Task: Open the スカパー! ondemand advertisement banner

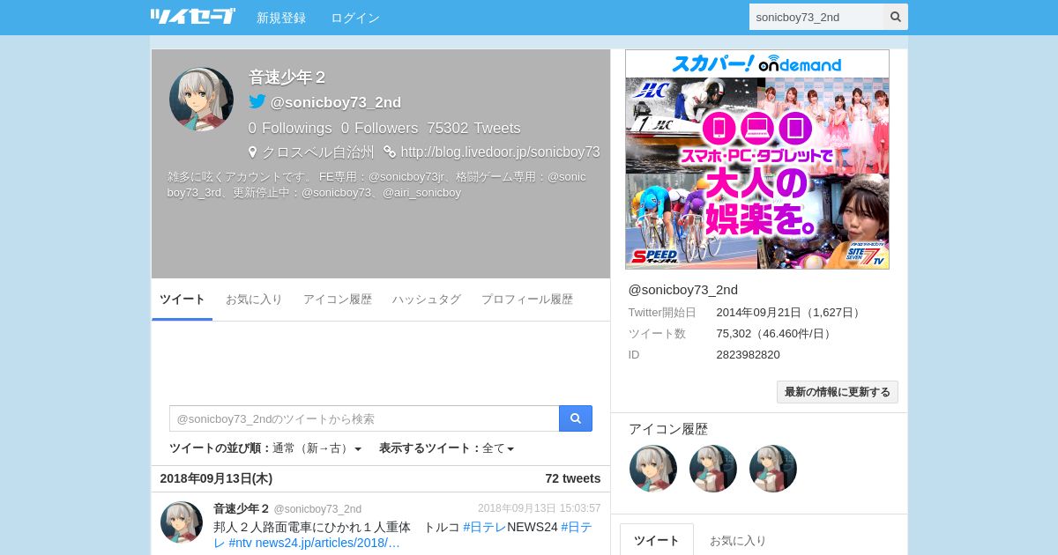Action: 757,159
